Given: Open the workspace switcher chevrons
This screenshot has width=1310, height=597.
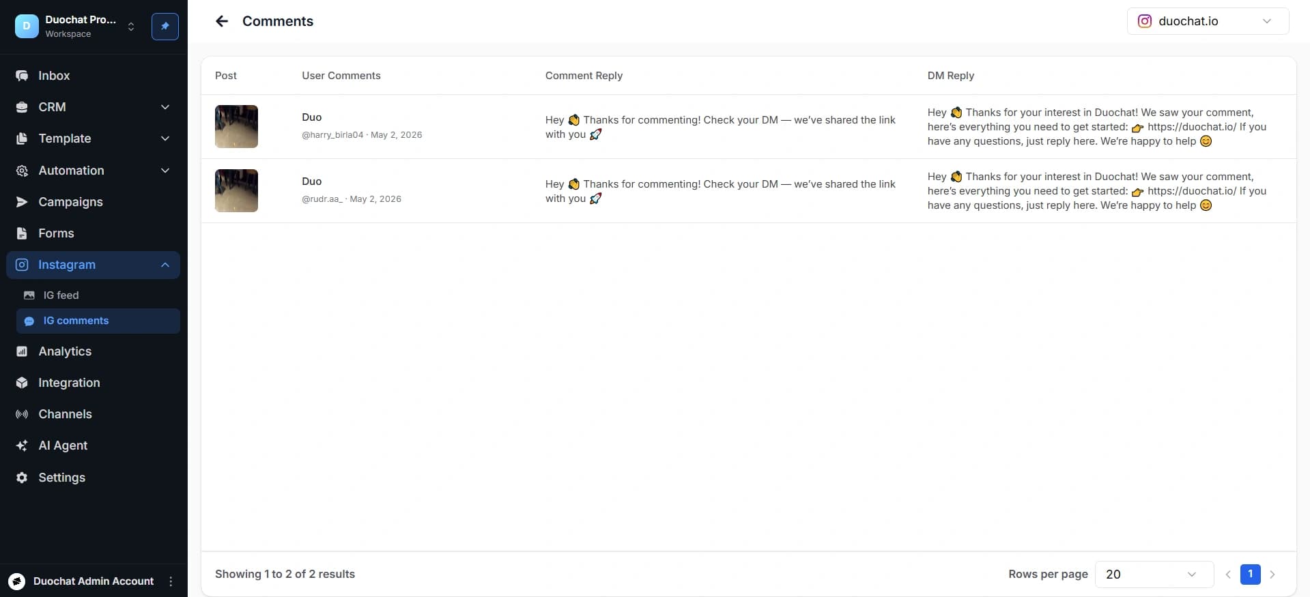Looking at the screenshot, I should tap(131, 27).
